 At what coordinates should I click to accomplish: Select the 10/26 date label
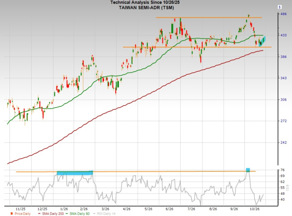[x=255, y=209]
